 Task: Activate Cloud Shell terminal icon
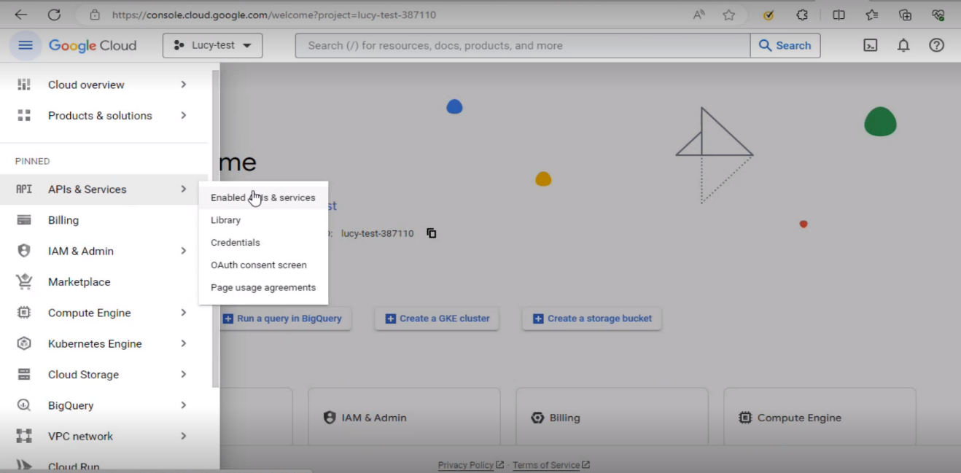click(x=870, y=45)
